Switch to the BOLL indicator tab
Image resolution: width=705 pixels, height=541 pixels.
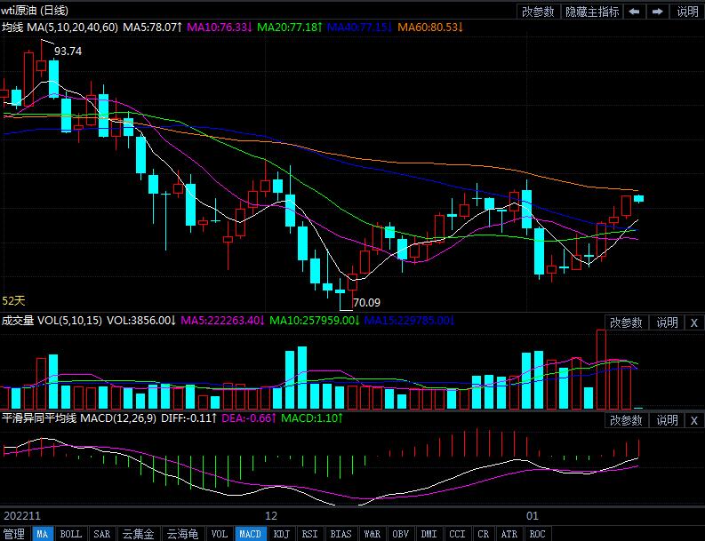70,534
